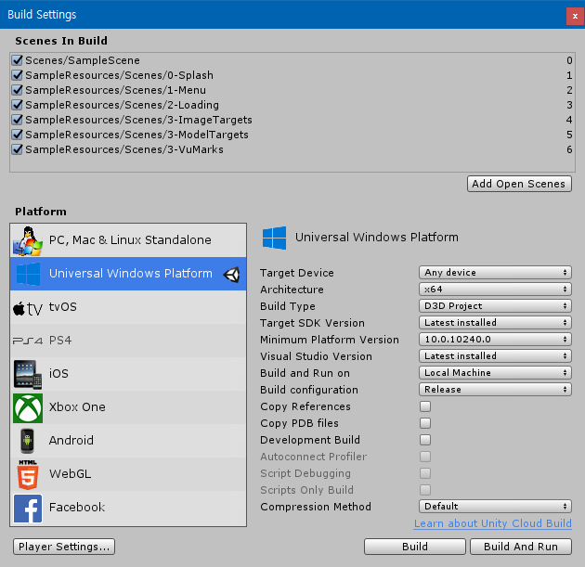Click the Build And Run button

(521, 547)
